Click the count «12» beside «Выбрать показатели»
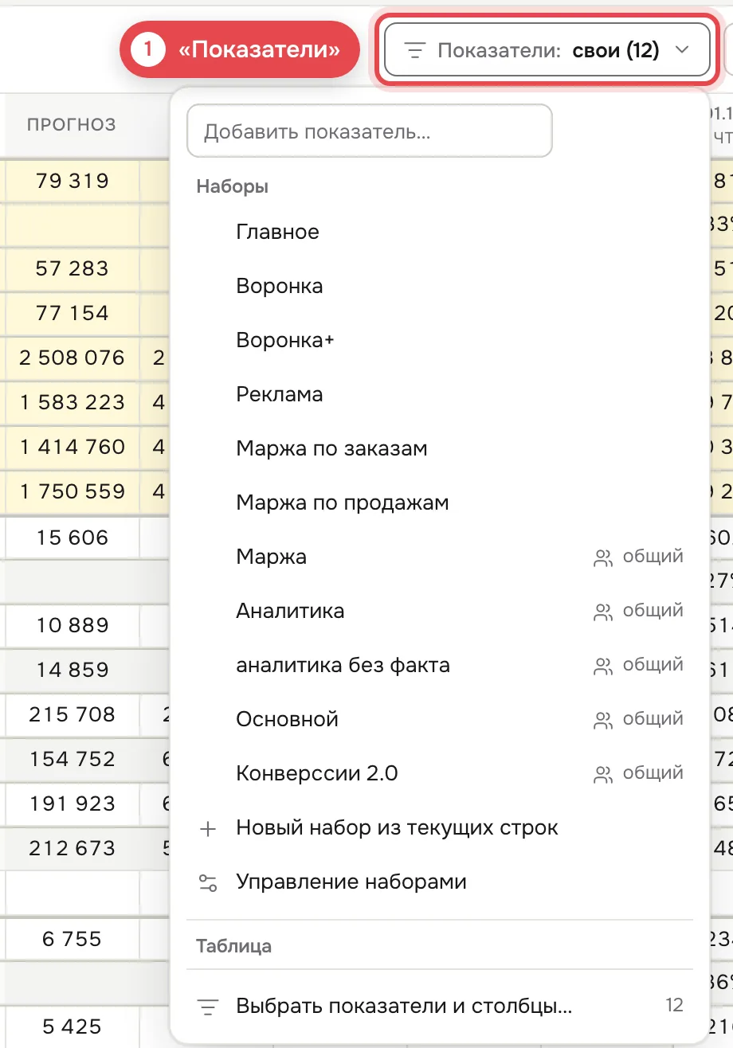 [x=674, y=1006]
